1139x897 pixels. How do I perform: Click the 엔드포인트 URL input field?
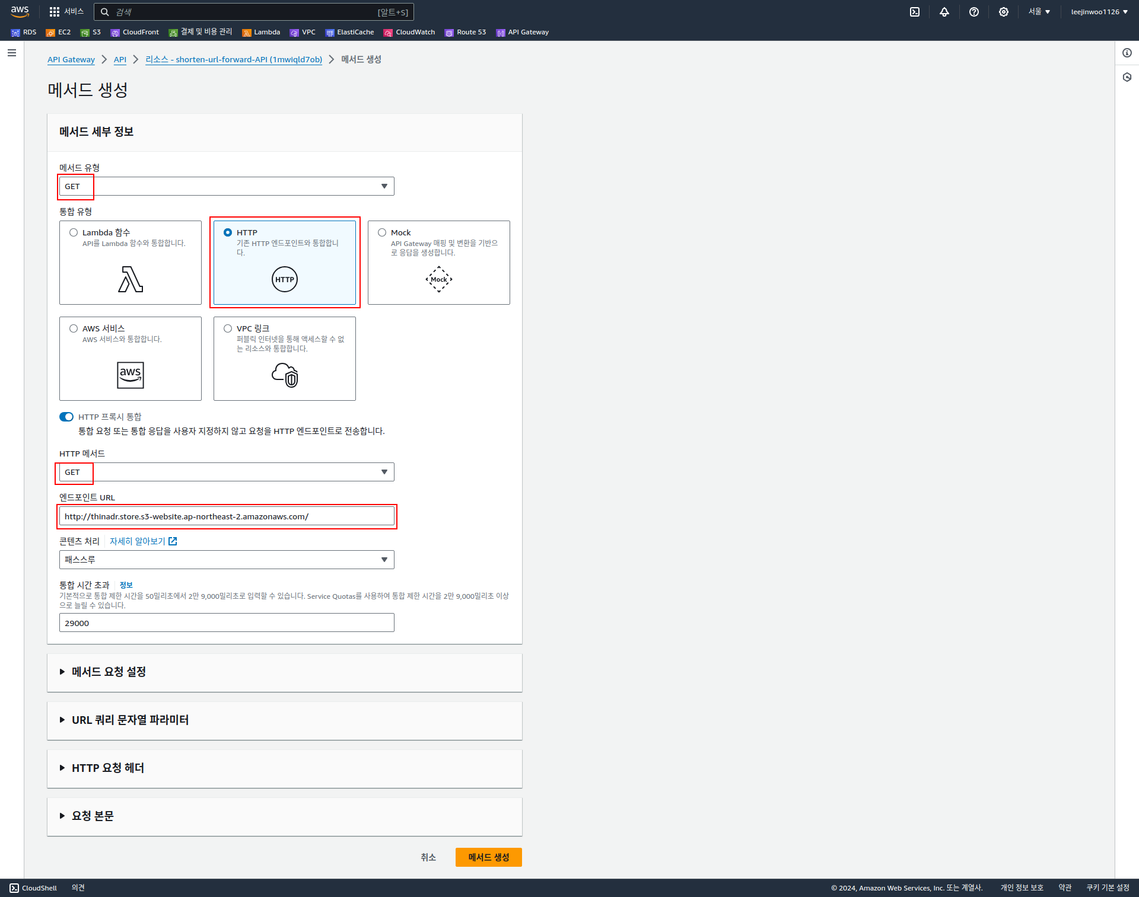coord(227,516)
